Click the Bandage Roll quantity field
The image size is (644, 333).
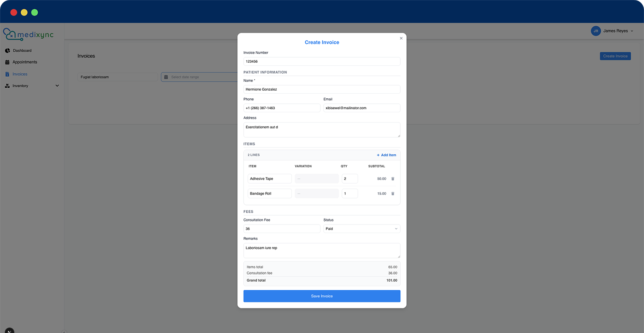(350, 194)
